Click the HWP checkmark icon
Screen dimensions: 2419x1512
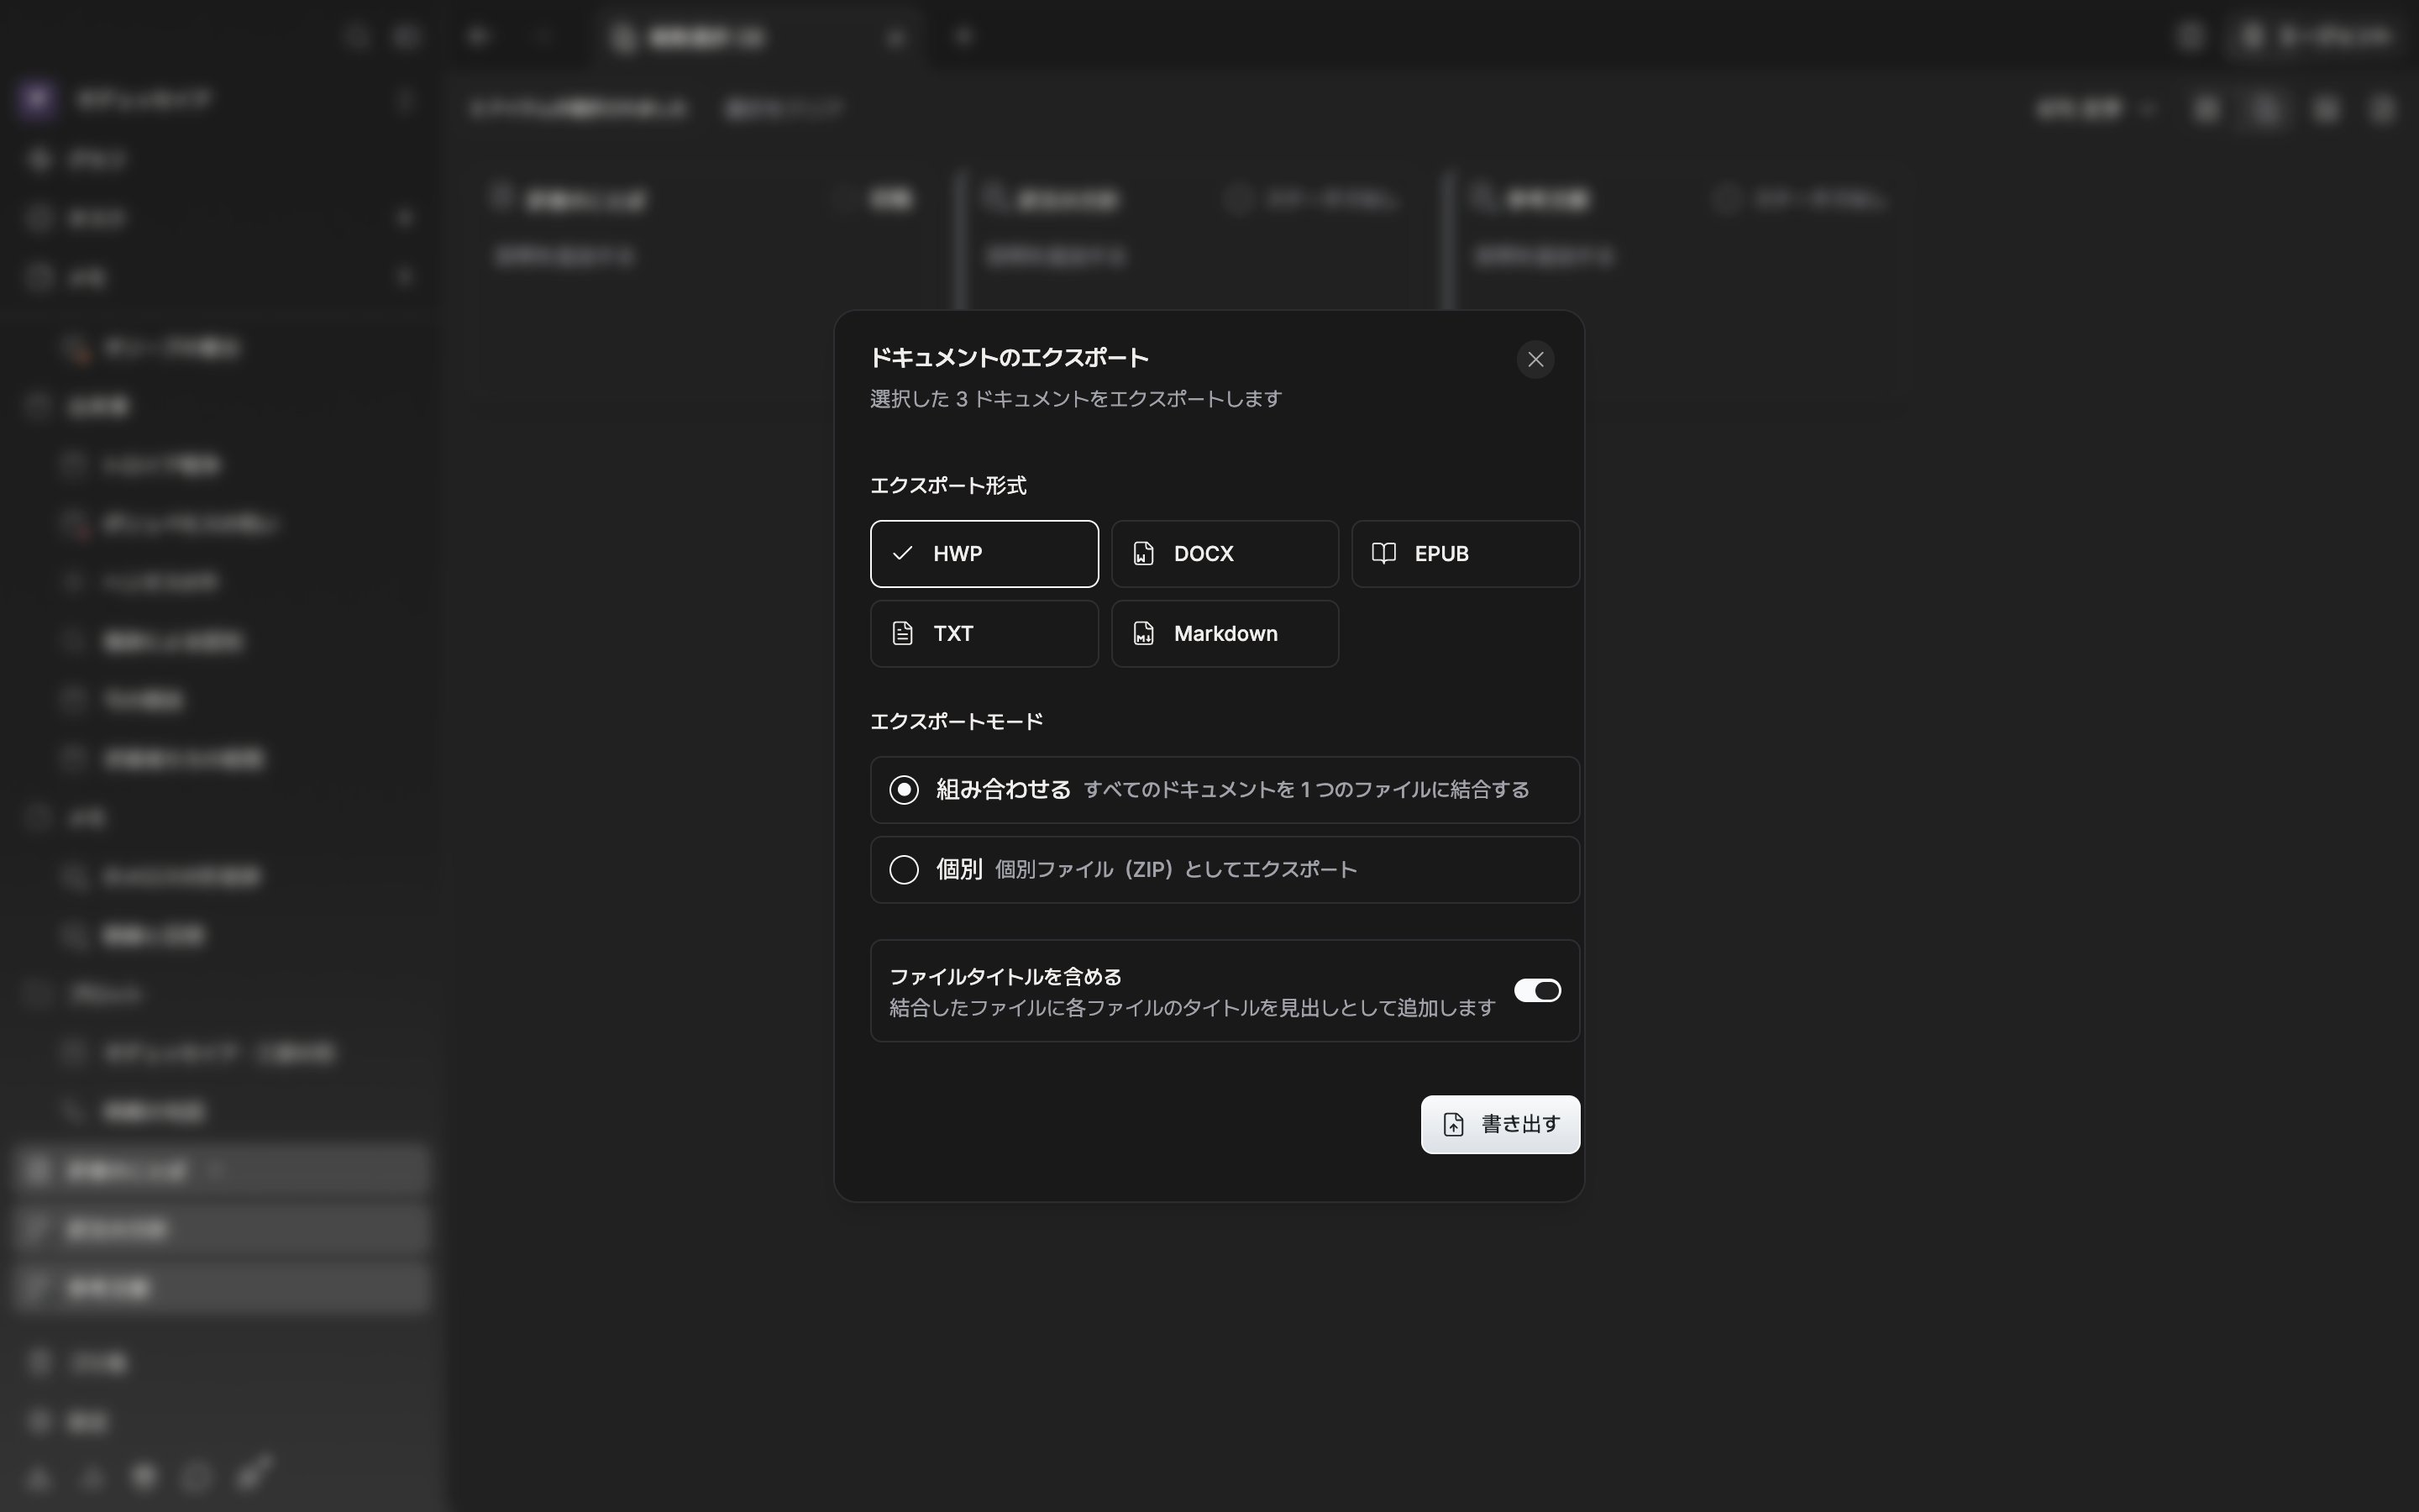click(903, 553)
